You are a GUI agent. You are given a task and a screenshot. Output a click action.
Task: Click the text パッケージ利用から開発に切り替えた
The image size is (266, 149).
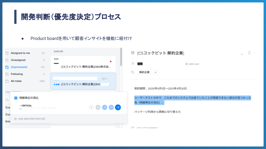[x=157, y=112]
